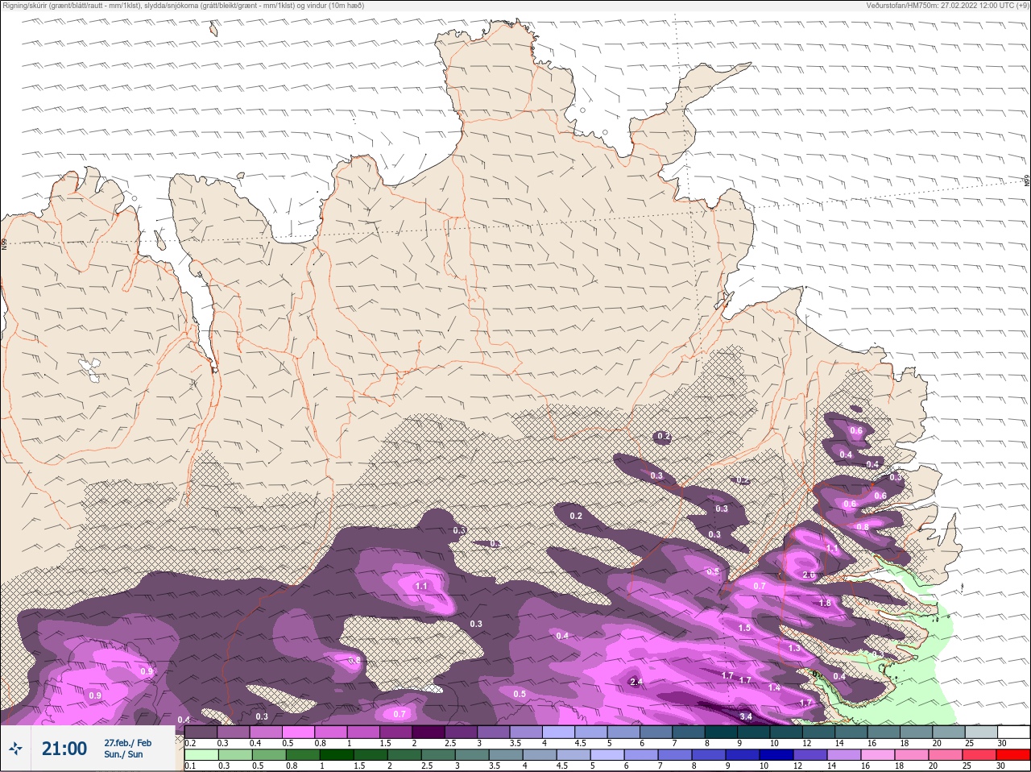
Task: Click the 21:00 forecast time label
Action: (64, 749)
